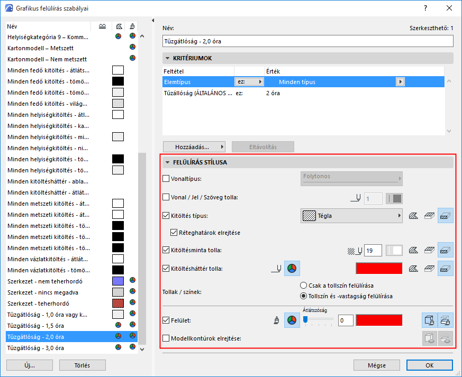The width and height of the screenshot is (462, 377).
Task: Click the help question mark in title bar
Action: [425, 8]
